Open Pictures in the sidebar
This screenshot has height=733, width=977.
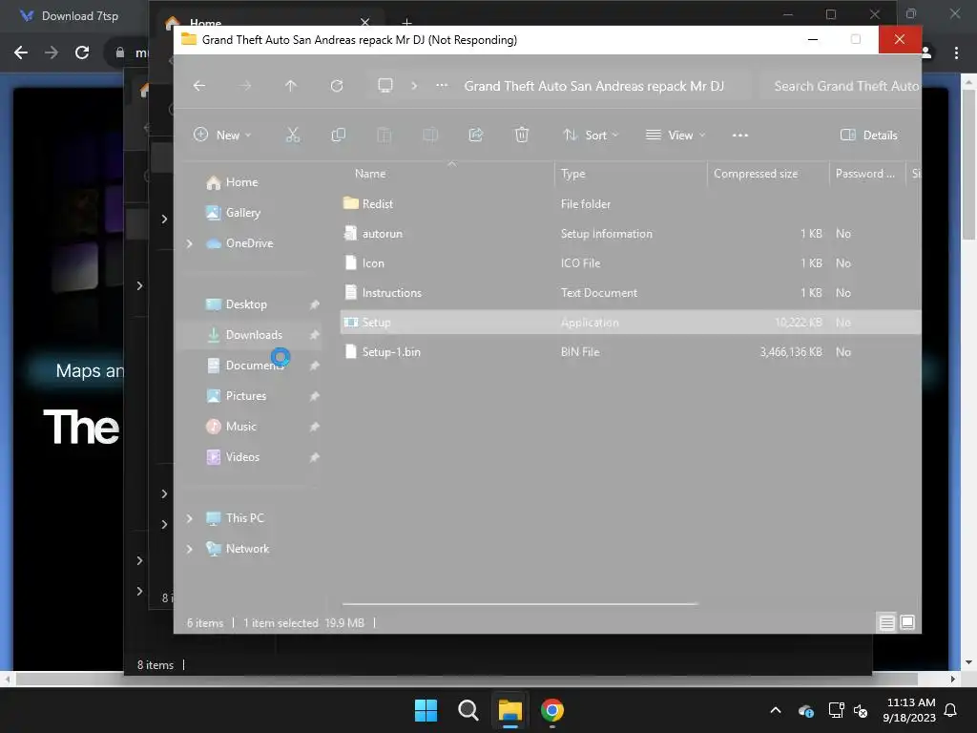(x=237, y=396)
